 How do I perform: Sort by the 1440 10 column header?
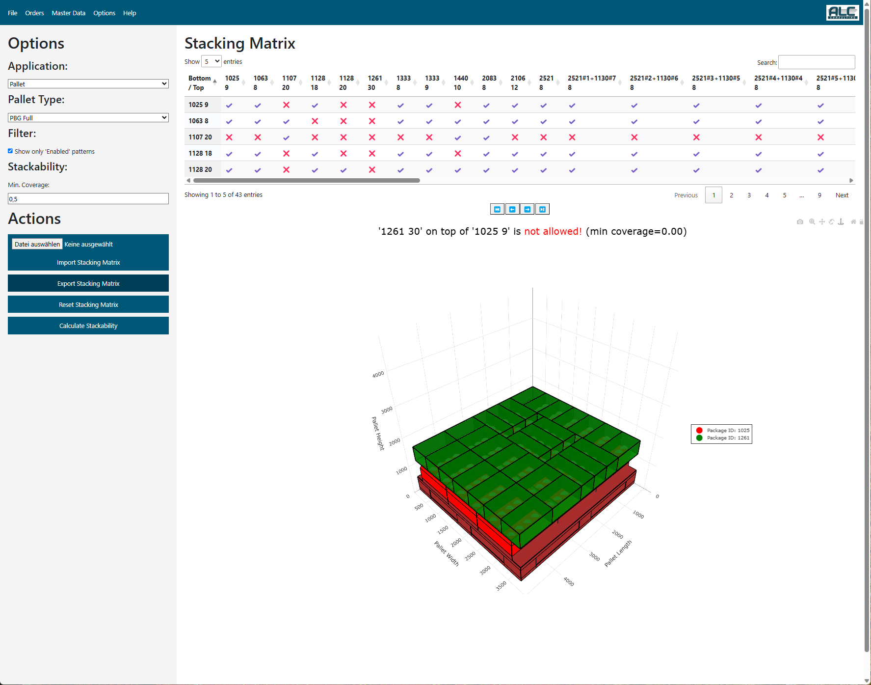(x=464, y=83)
